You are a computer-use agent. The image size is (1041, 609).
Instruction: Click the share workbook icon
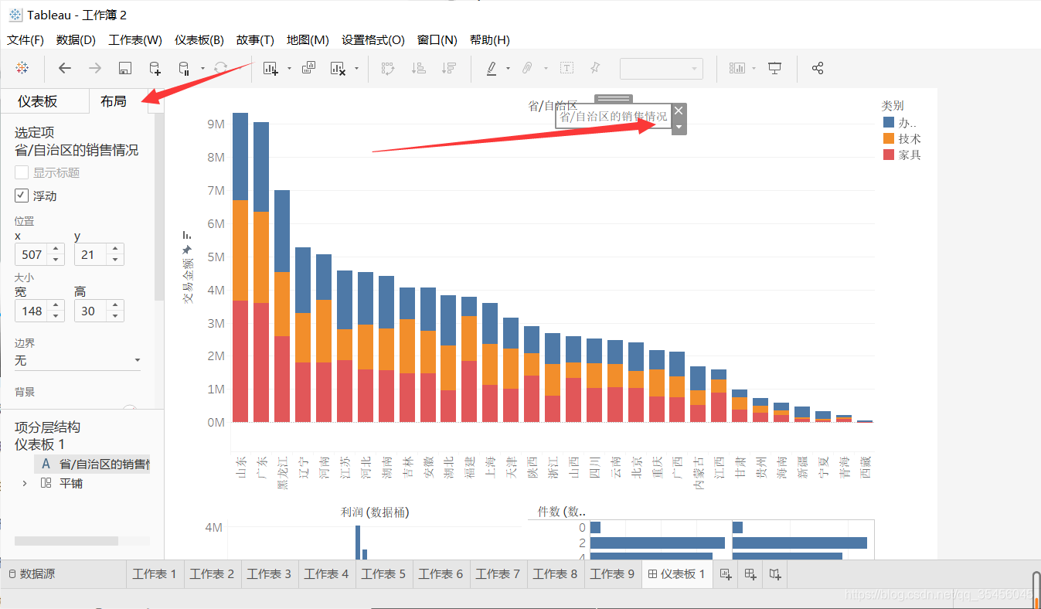click(x=818, y=68)
